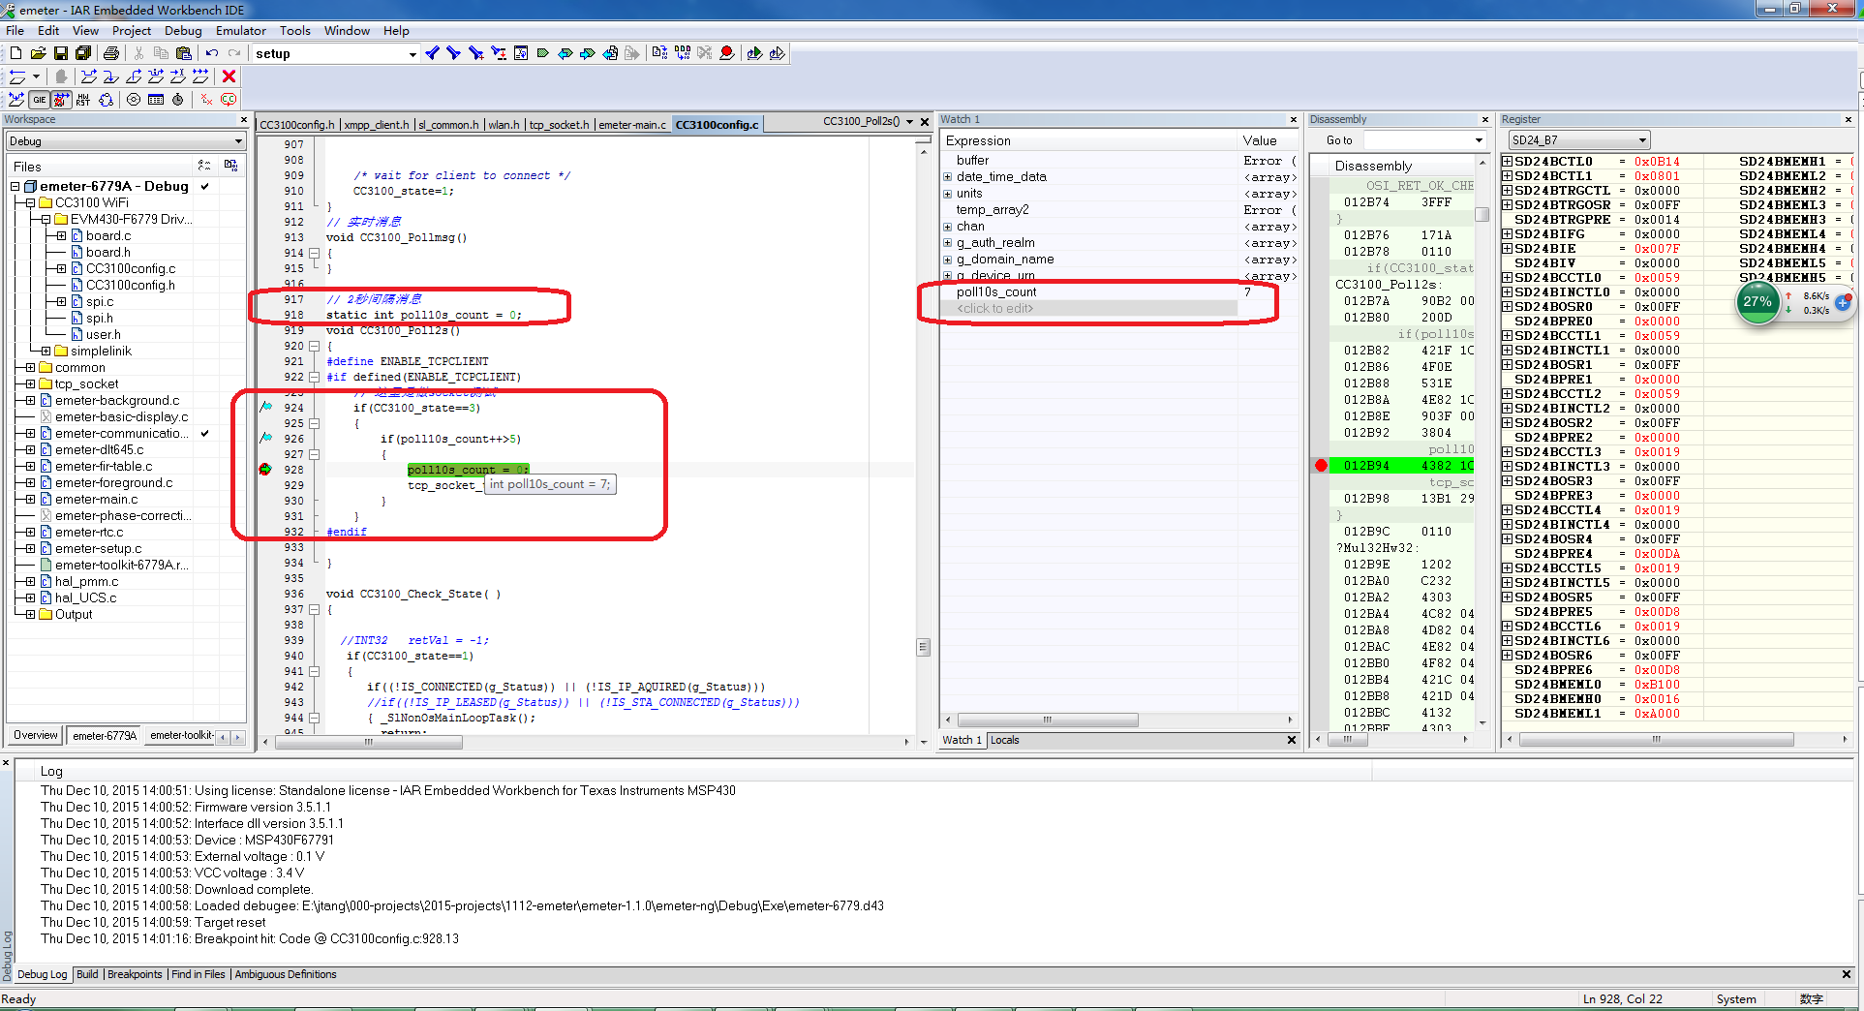Switch to the Locals tab
This screenshot has height=1011, width=1864.
click(1004, 740)
